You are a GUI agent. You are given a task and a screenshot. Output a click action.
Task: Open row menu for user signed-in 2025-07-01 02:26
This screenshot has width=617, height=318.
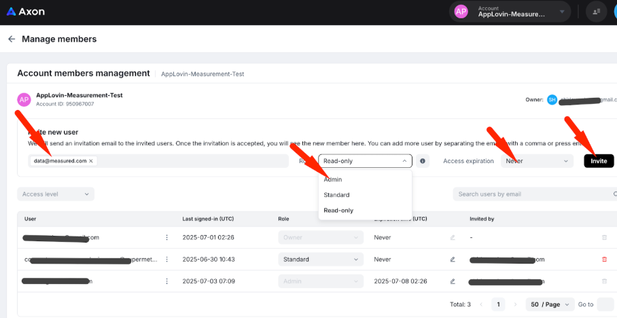pos(167,237)
